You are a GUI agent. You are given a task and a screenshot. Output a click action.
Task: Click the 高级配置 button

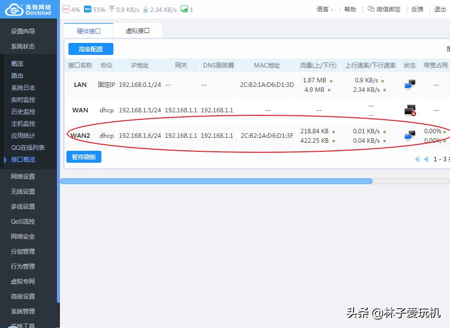click(90, 49)
